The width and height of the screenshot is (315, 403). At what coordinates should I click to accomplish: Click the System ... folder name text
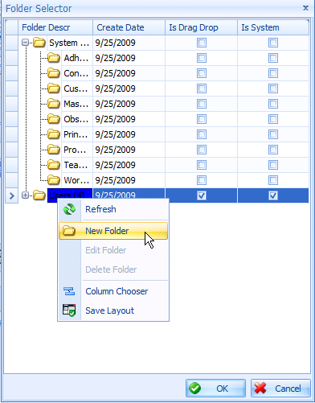(x=69, y=43)
